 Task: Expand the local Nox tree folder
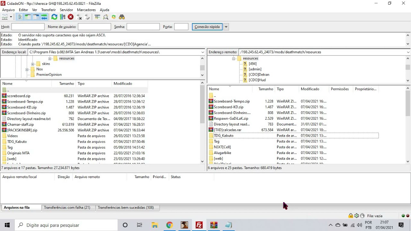click(27, 69)
